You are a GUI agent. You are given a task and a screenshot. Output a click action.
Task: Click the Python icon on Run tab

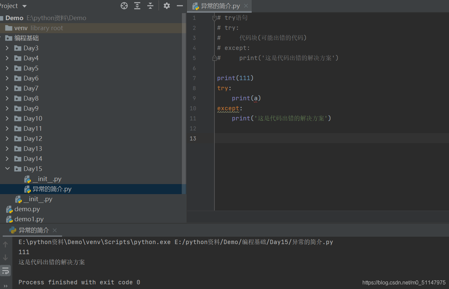(x=13, y=230)
